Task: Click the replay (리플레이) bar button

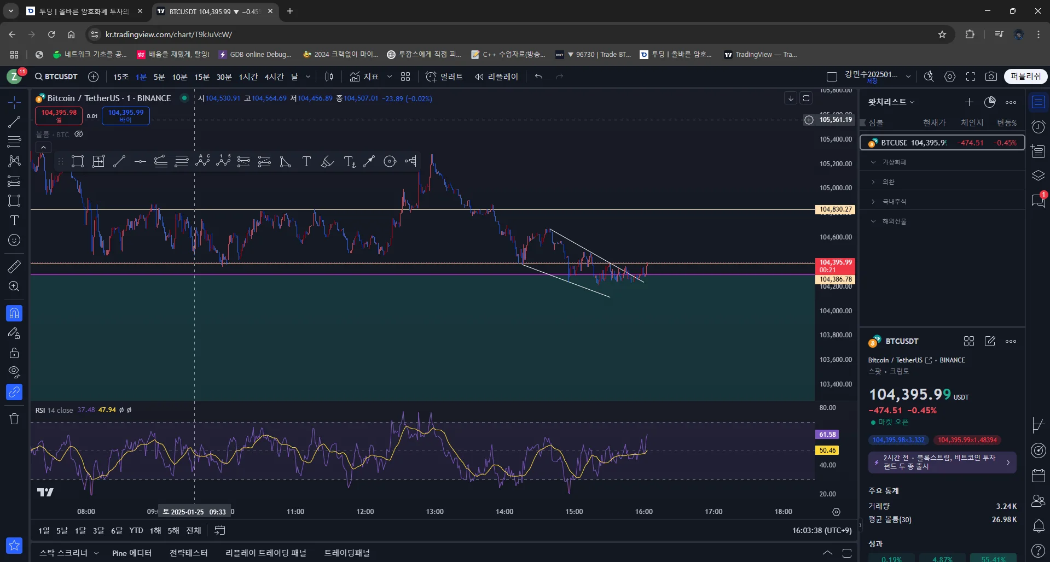Action: pyautogui.click(x=496, y=77)
